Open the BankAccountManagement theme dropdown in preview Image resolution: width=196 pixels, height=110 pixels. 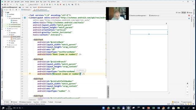(x=138, y=16)
